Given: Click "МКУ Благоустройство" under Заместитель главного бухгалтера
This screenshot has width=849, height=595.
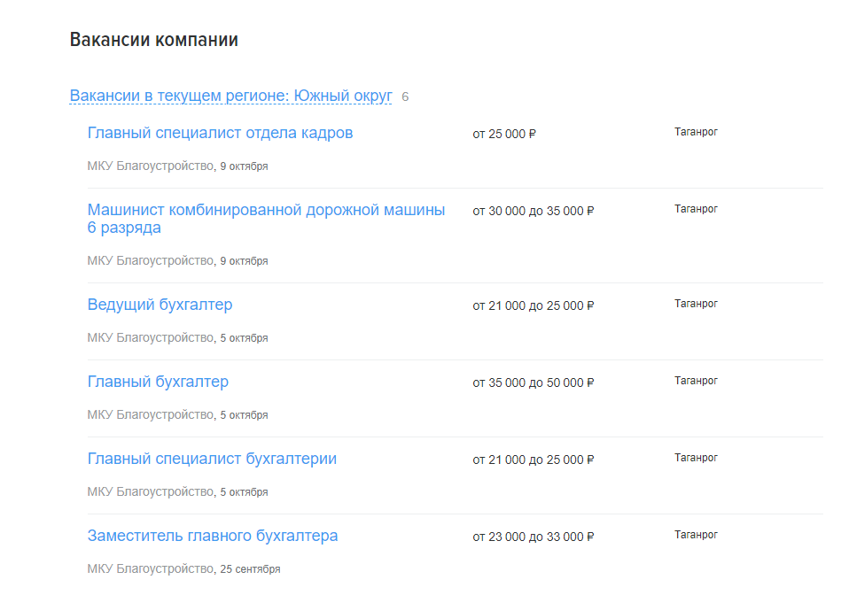Looking at the screenshot, I should pyautogui.click(x=151, y=568).
